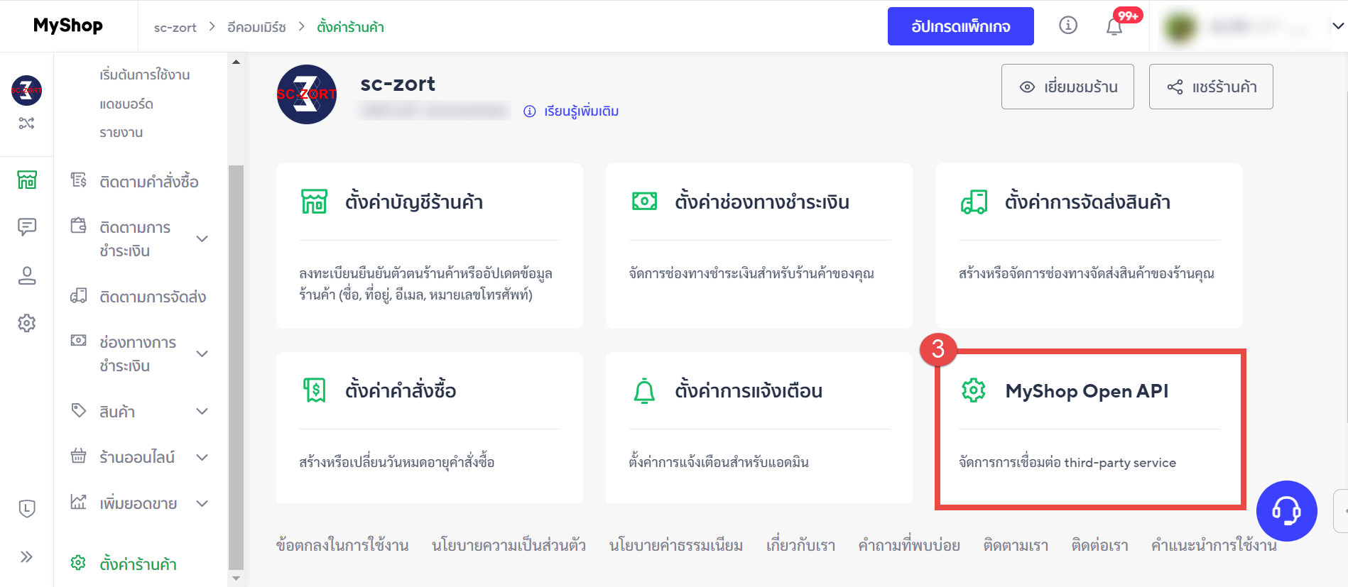1348x587 pixels.
Task: Expand the ร้านออนไลน์ submenu chevron
Action: (x=202, y=457)
